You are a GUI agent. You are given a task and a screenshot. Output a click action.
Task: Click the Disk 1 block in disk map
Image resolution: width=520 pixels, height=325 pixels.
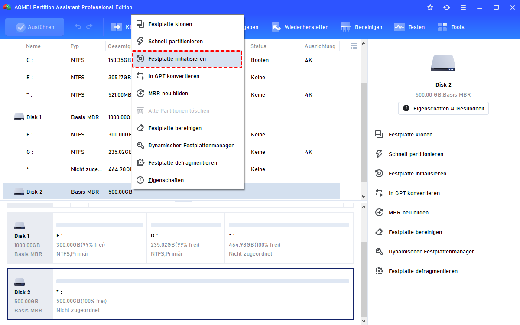(x=30, y=238)
